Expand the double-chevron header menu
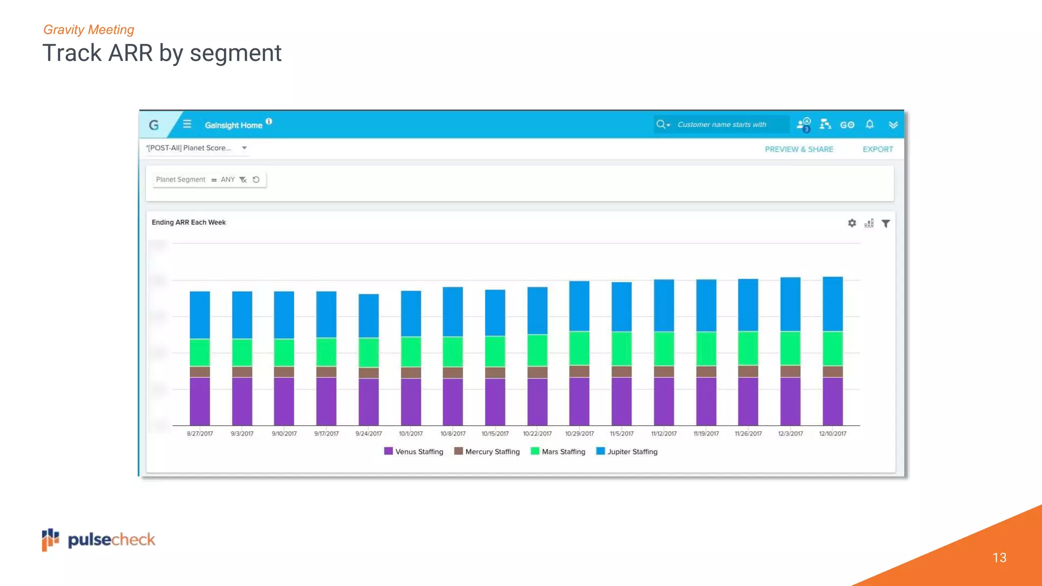This screenshot has height=586, width=1042. click(893, 125)
